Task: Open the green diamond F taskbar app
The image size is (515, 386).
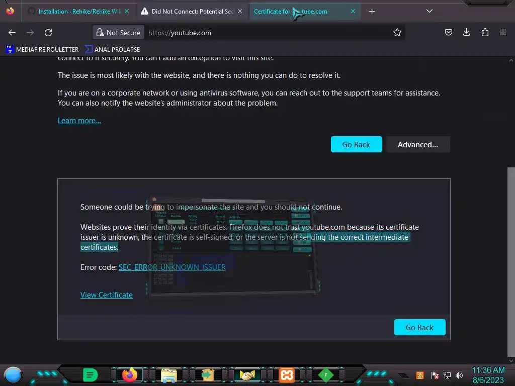Action: tap(326, 375)
